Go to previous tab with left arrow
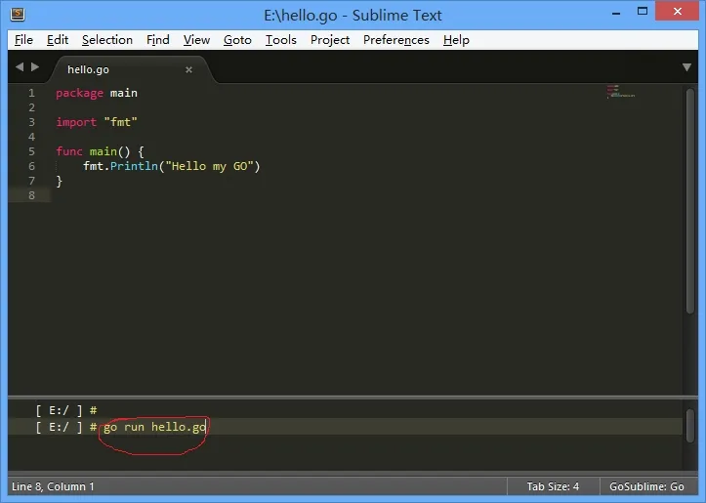 [20, 67]
